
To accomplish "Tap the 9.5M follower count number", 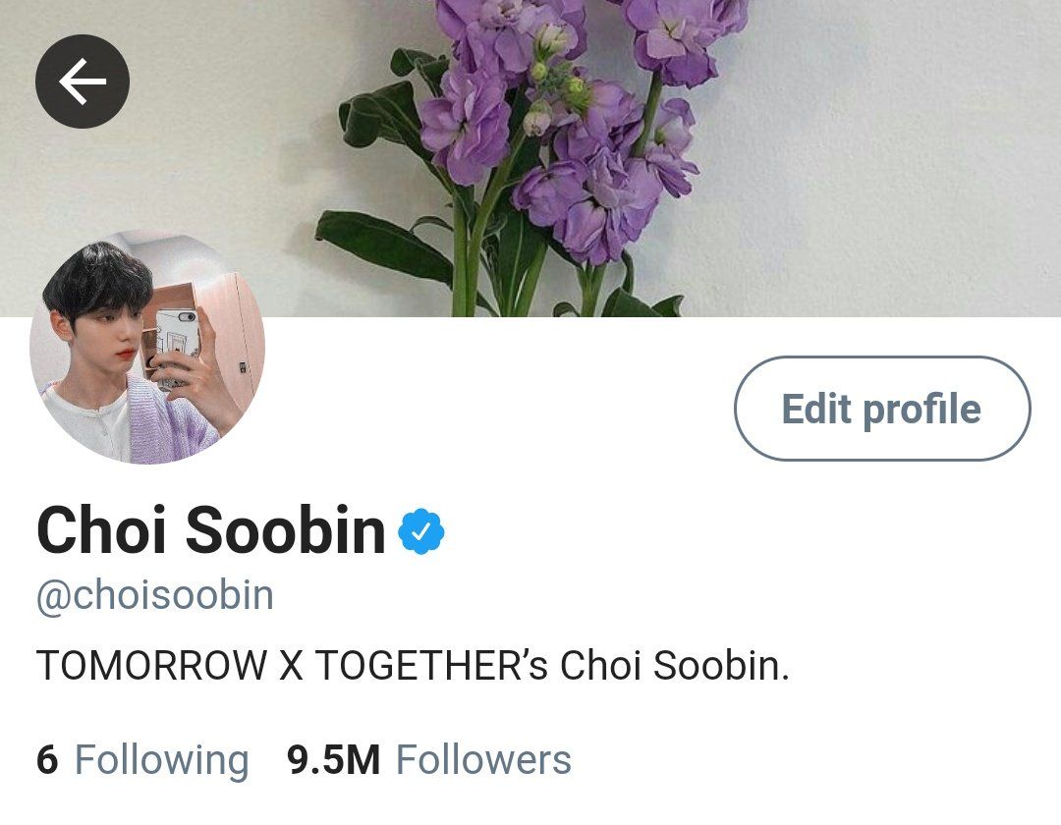I will click(334, 759).
